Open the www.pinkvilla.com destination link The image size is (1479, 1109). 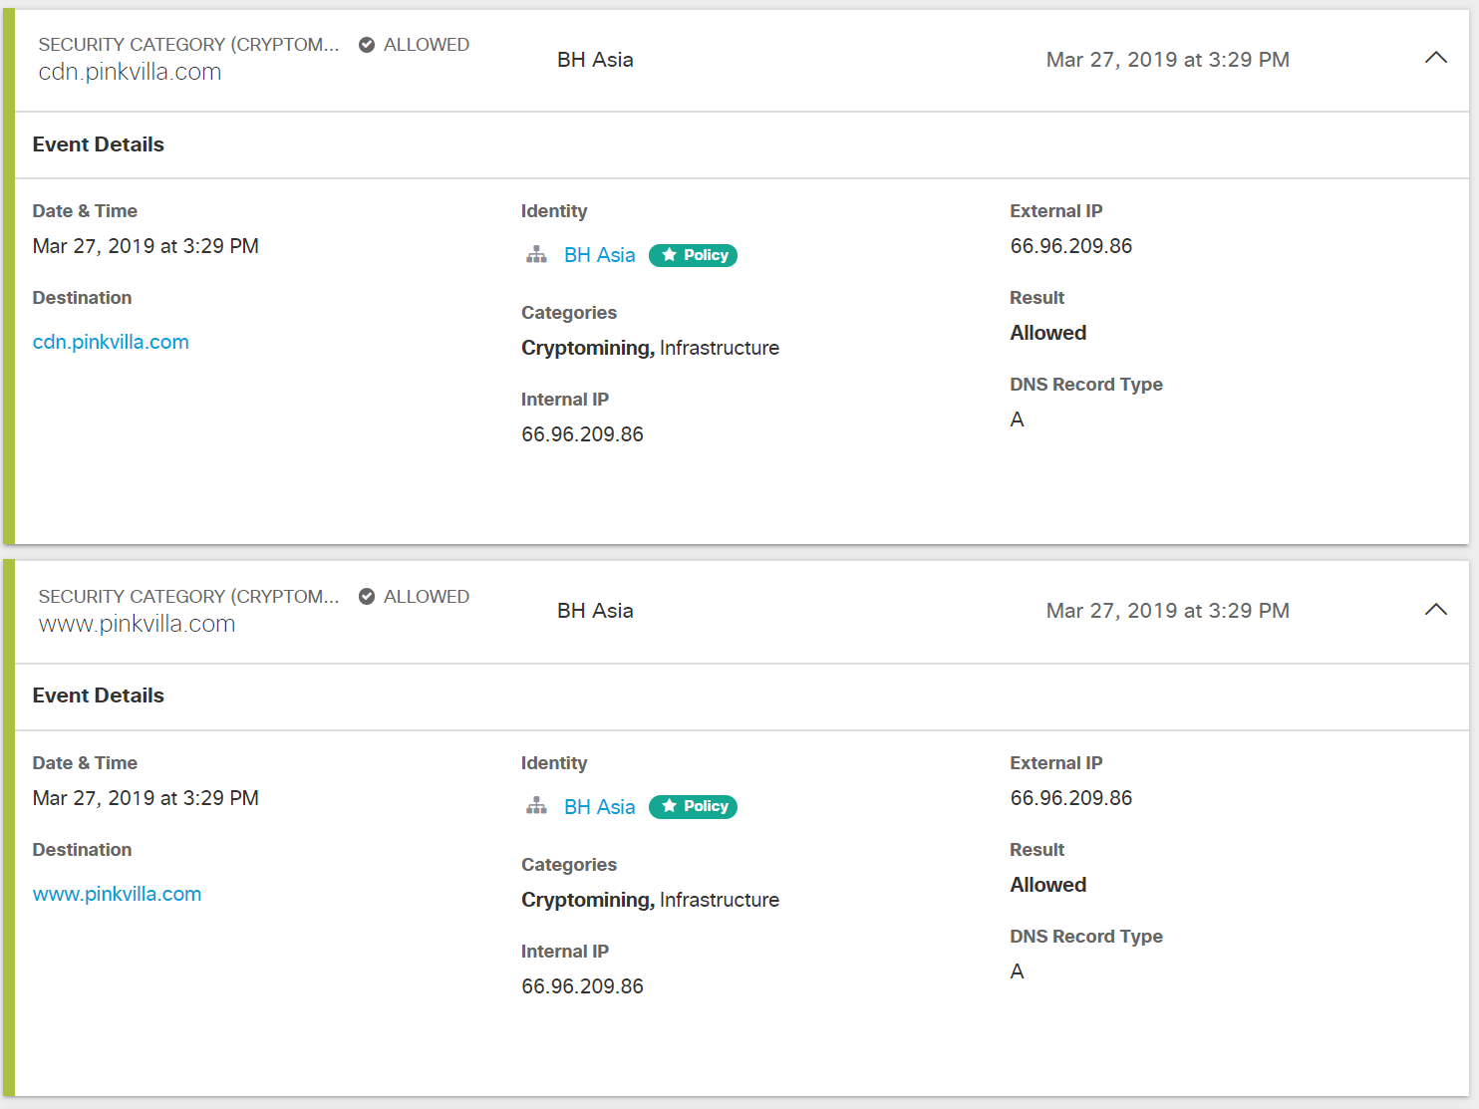tap(117, 894)
